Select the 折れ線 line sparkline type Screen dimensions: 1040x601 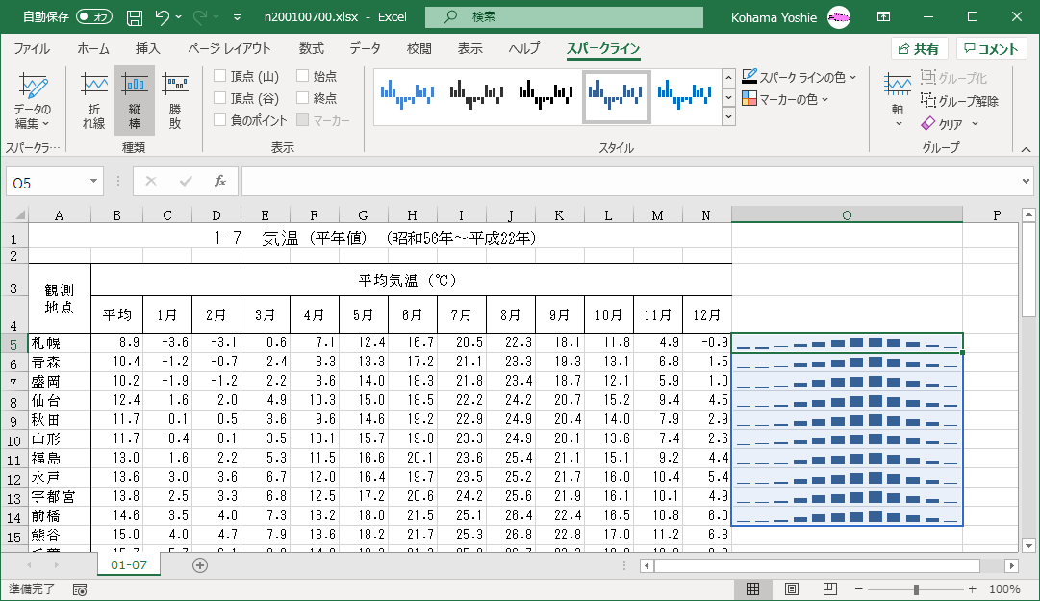tap(94, 101)
